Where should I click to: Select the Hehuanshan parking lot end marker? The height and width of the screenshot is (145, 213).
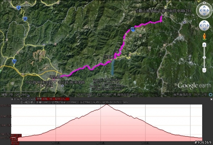pyautogui.click(x=162, y=15)
